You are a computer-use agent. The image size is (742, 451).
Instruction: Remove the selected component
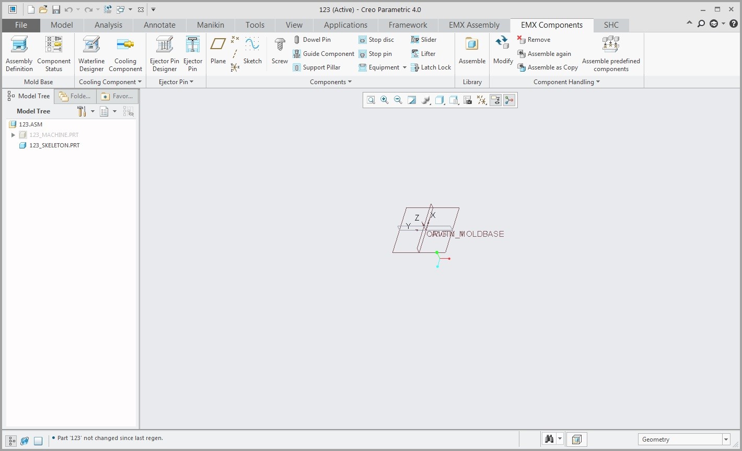[x=534, y=40]
